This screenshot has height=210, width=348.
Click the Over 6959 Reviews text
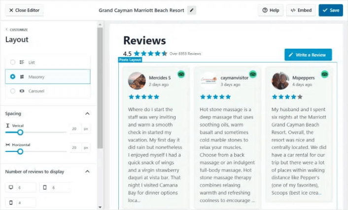coord(185,54)
